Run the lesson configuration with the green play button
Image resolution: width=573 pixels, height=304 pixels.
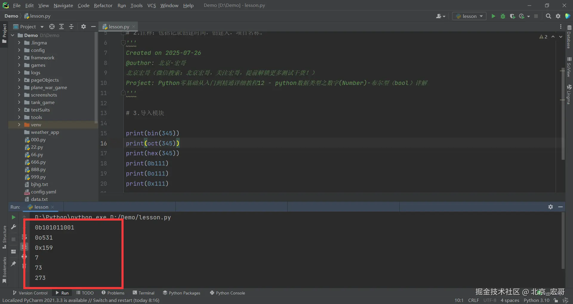[x=493, y=16]
